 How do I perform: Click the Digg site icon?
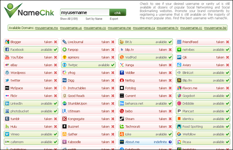pyautogui.click(x=64, y=80)
